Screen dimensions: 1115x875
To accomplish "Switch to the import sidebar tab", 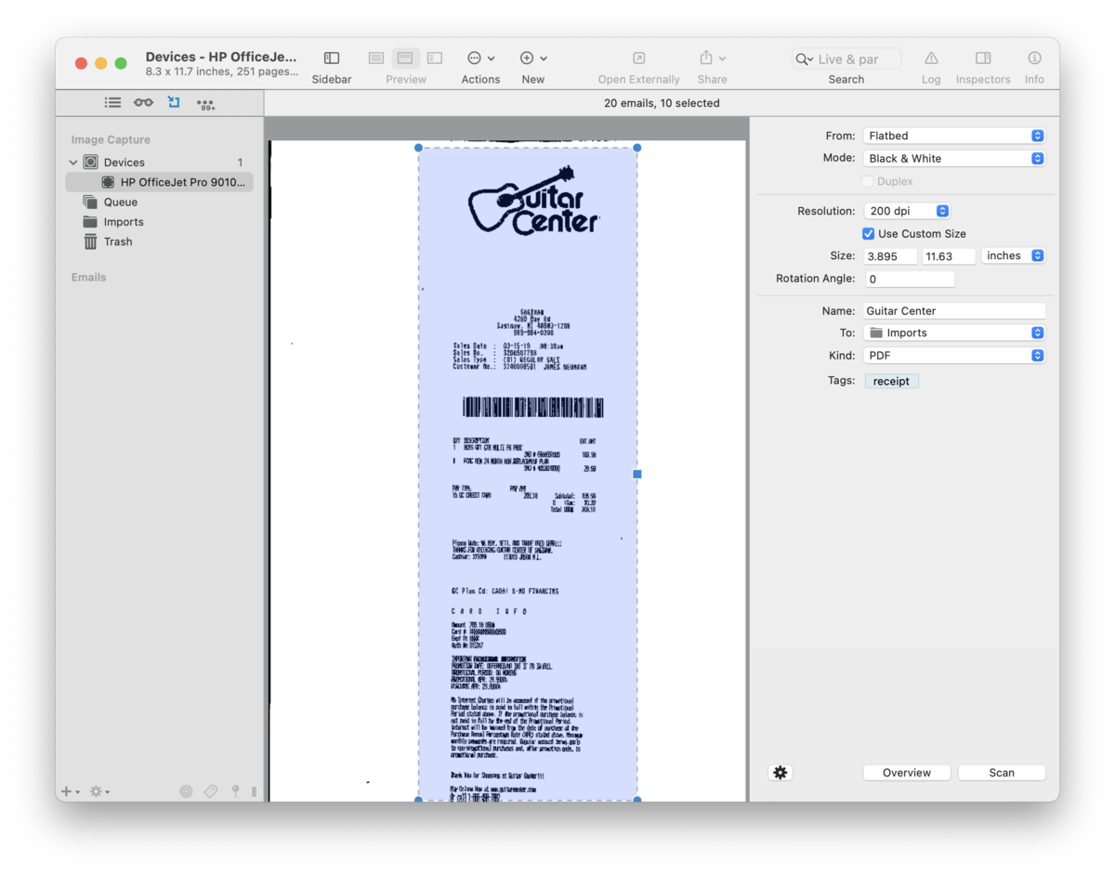I will 174,102.
